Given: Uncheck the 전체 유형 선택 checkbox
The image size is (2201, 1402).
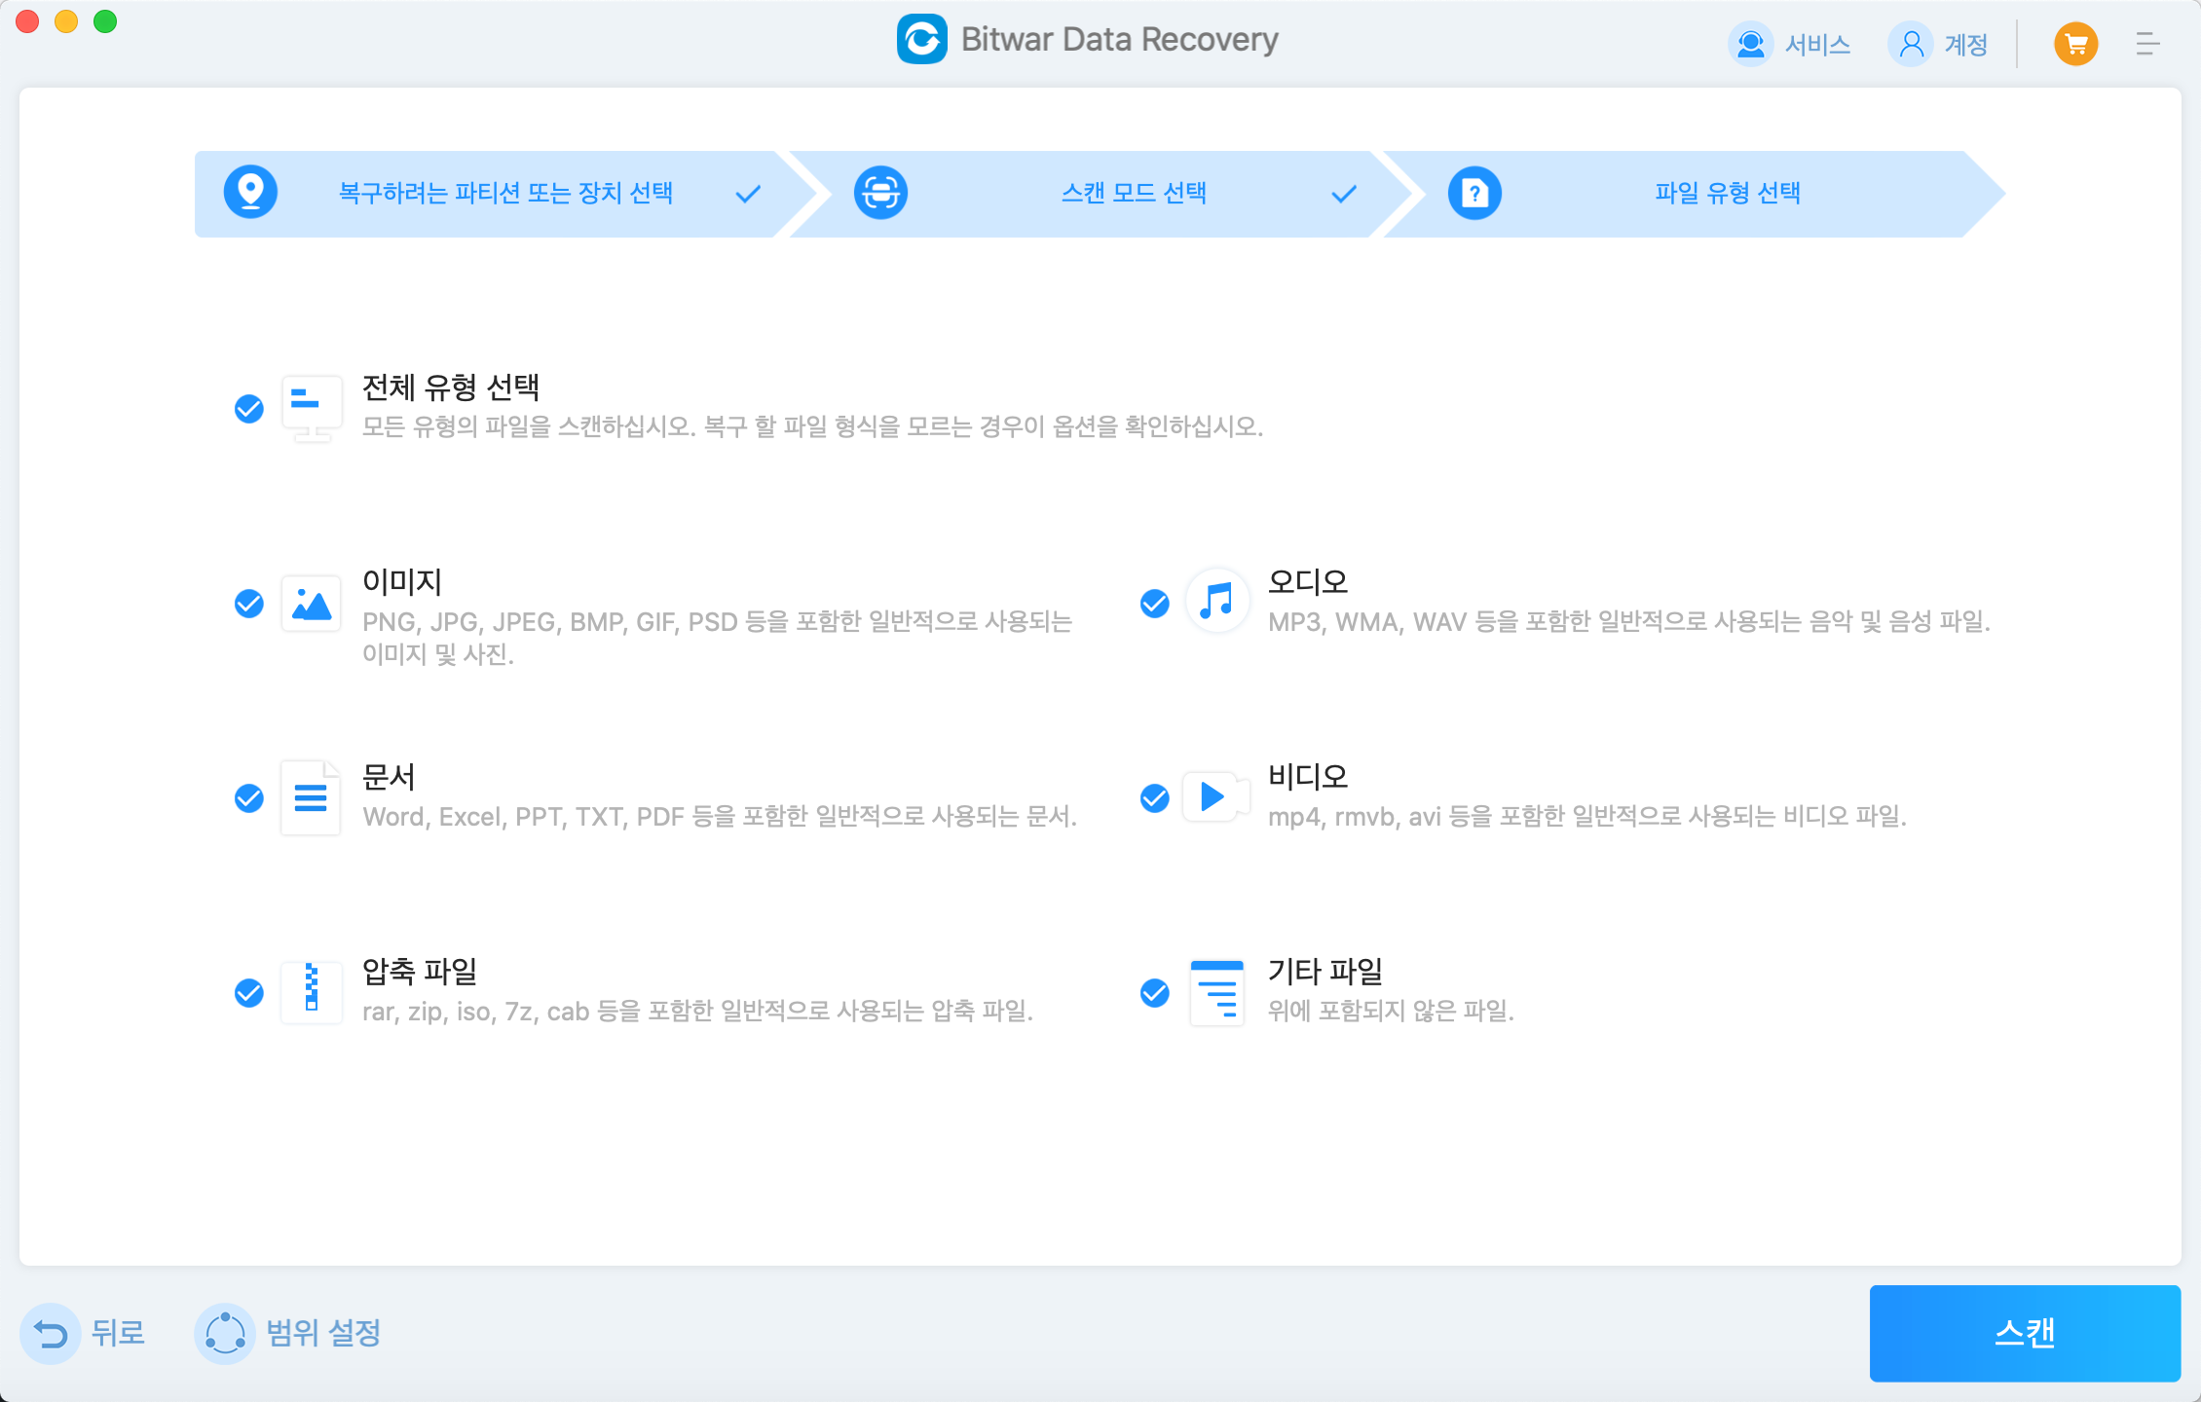Looking at the screenshot, I should 249,409.
